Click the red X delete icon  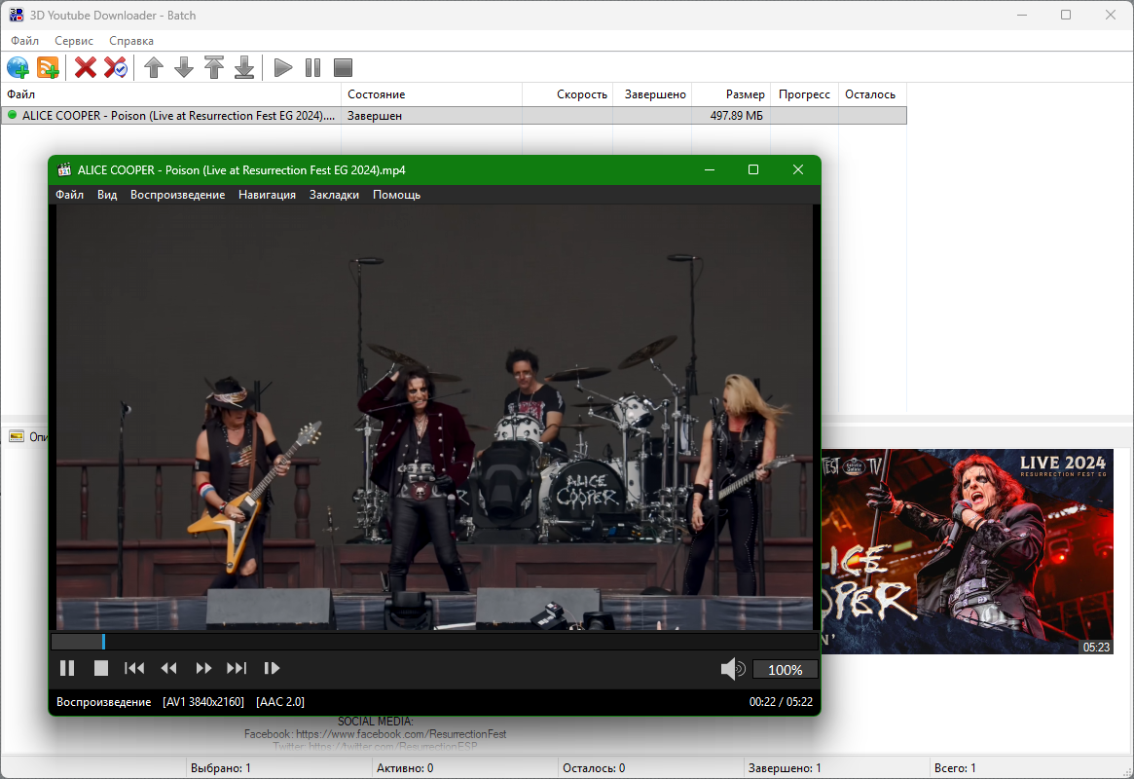(86, 68)
